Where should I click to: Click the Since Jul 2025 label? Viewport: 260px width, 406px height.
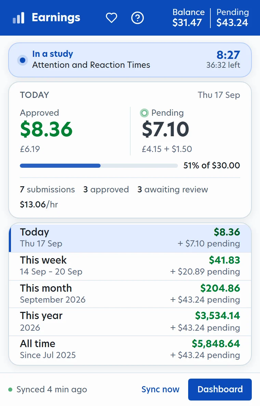[x=48, y=355]
